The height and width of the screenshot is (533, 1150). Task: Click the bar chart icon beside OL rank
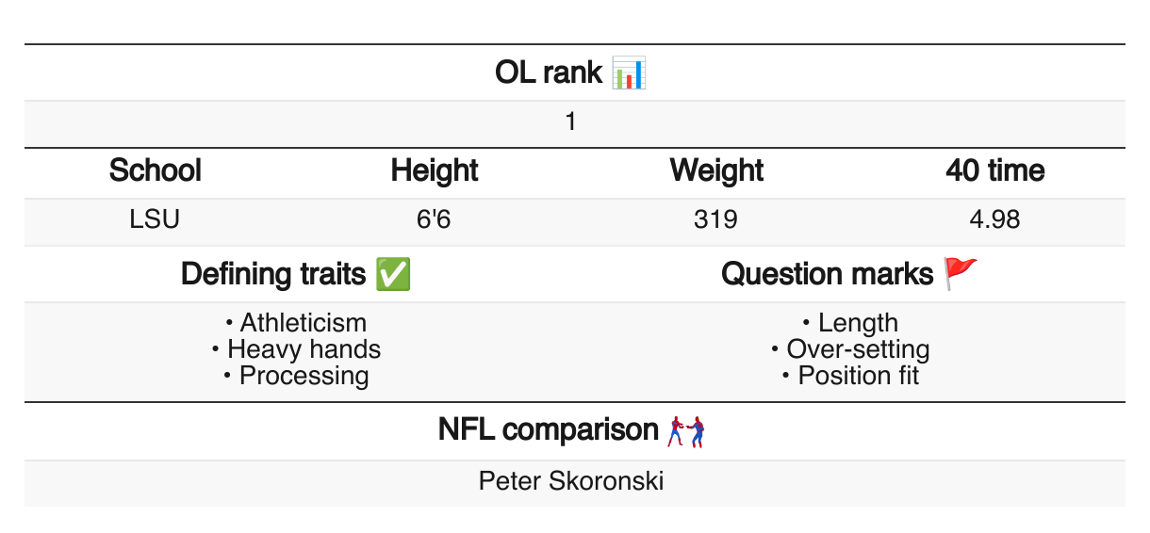[629, 73]
